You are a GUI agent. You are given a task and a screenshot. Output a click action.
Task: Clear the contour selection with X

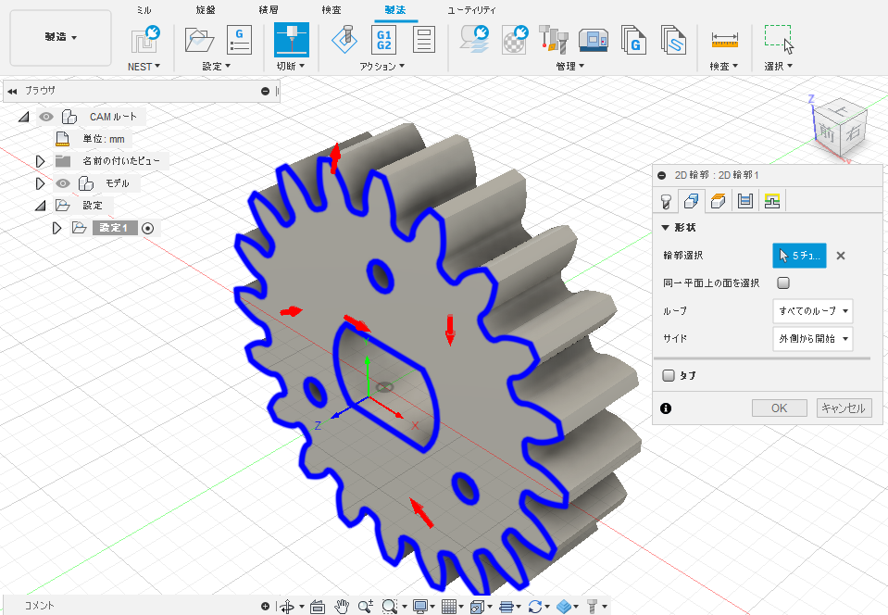pos(841,256)
